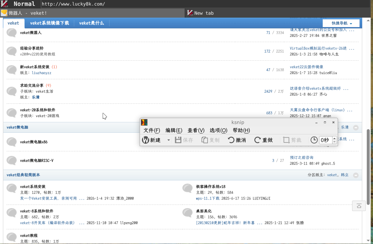Viewport: 373px width, 244px height.
Task: Collapse the veket经典轻简版本 section
Action: 356,175
